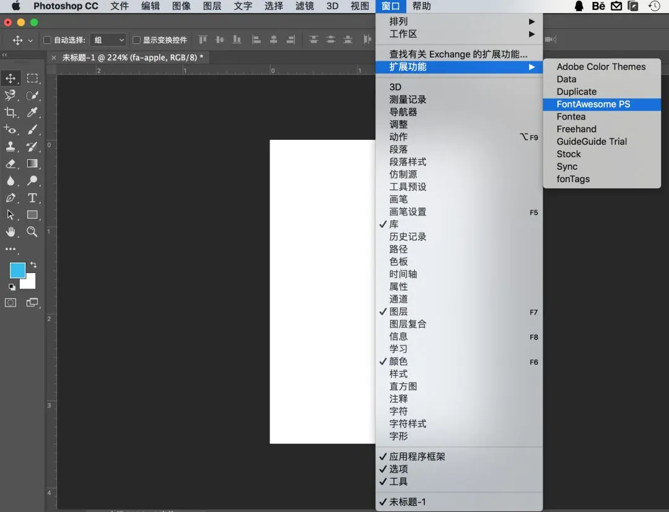
Task: Choose FontAwesome PS extension
Action: [602, 105]
